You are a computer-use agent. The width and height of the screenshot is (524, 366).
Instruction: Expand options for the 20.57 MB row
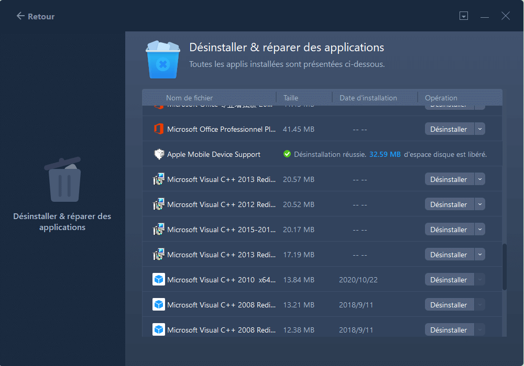[x=479, y=179]
